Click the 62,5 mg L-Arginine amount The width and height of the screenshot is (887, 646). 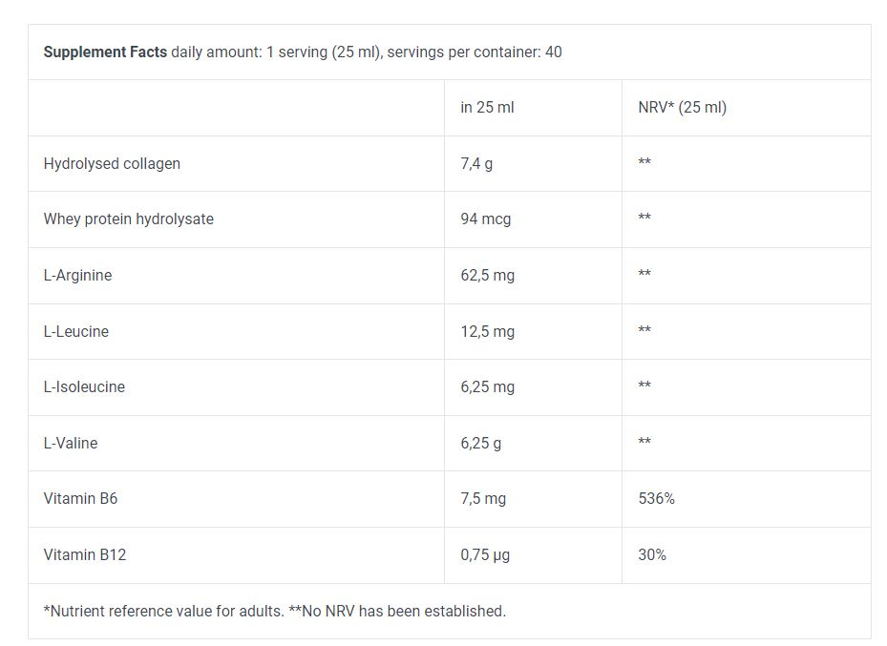[487, 275]
